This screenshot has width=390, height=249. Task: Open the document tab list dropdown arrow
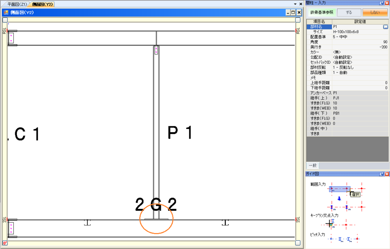[x=295, y=4]
